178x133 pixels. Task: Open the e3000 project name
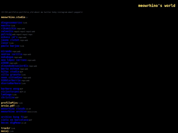[x=5, y=63]
